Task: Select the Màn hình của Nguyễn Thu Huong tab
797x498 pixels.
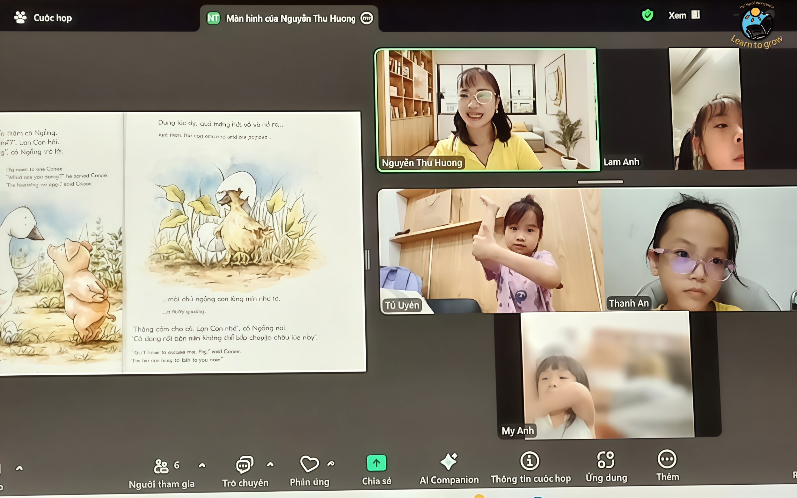Action: (289, 18)
